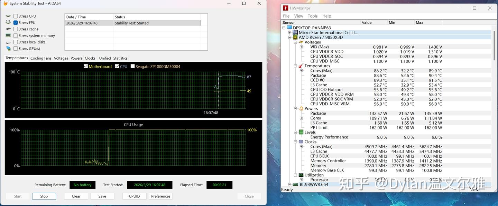Switch to the Unified tab
498x206 pixels.
tap(105, 58)
